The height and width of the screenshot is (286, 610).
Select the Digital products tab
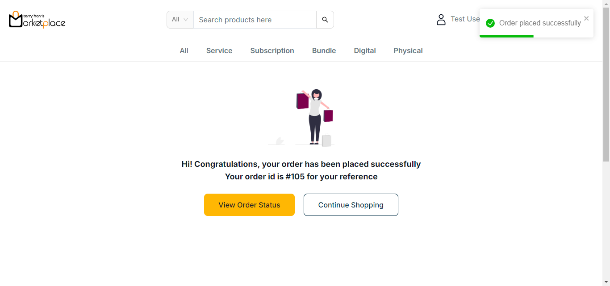click(x=365, y=51)
